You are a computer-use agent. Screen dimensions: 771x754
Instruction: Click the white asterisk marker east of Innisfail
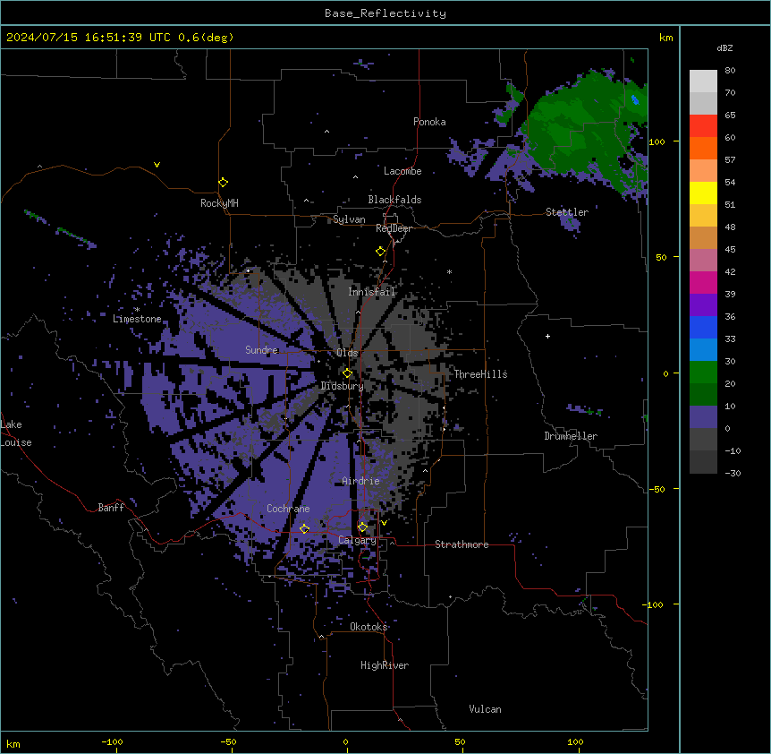[449, 271]
